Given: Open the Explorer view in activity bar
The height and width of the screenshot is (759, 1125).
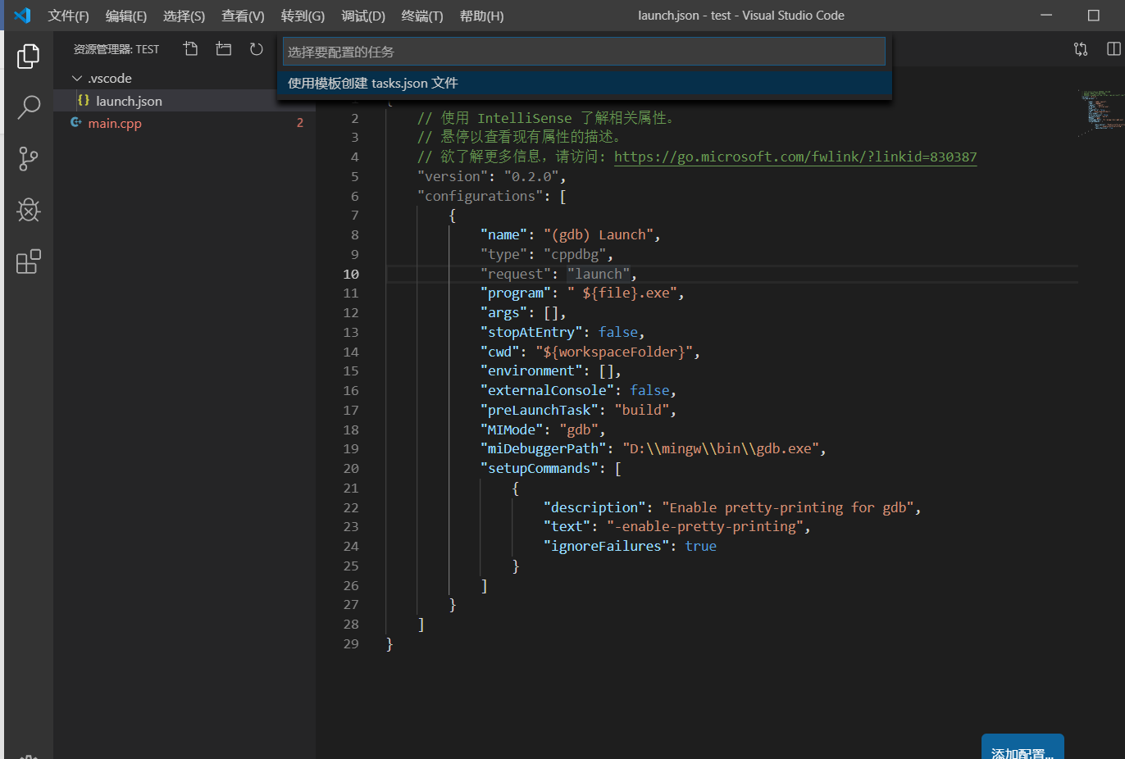Looking at the screenshot, I should coord(28,56).
